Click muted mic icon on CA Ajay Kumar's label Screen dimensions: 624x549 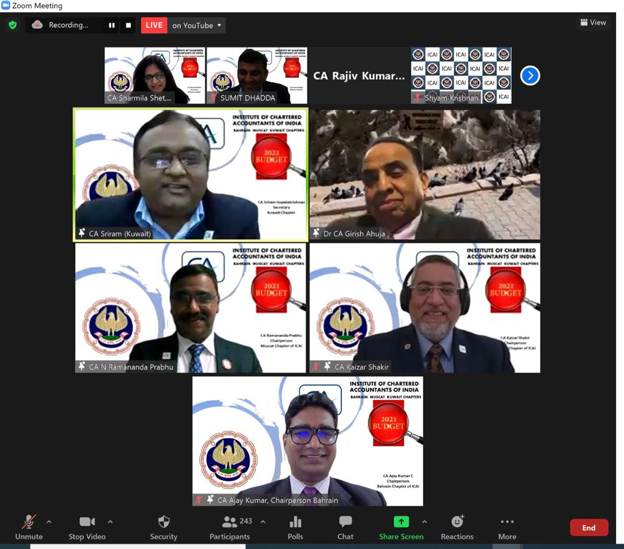click(199, 500)
